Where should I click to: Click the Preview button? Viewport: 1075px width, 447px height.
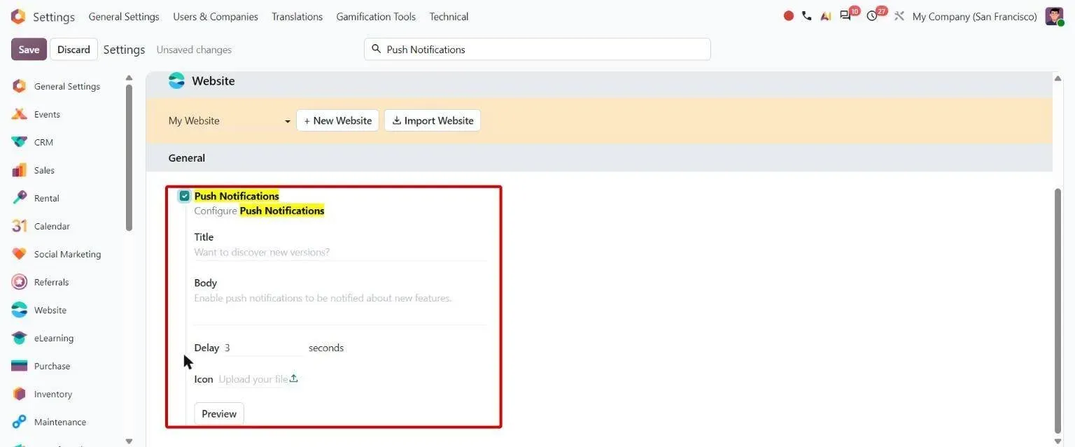(x=219, y=413)
